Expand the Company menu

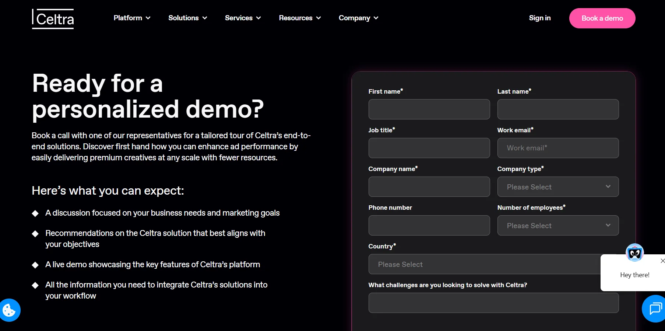click(x=359, y=18)
